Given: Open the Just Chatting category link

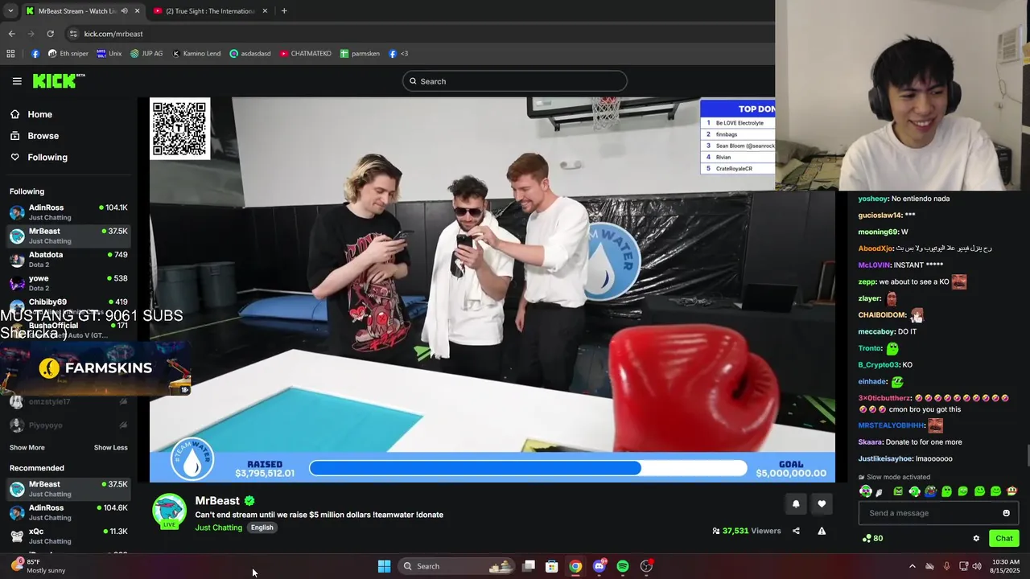Looking at the screenshot, I should click(x=218, y=528).
